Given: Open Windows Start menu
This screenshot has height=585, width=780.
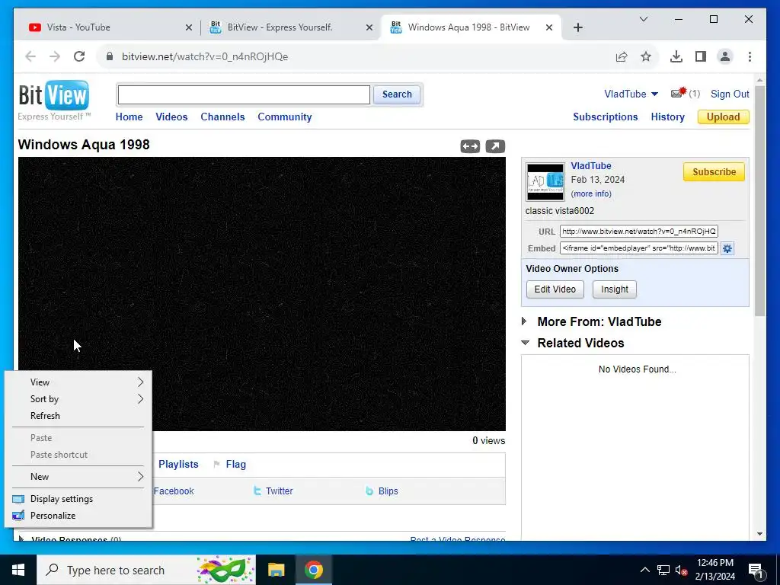Looking at the screenshot, I should click(18, 570).
